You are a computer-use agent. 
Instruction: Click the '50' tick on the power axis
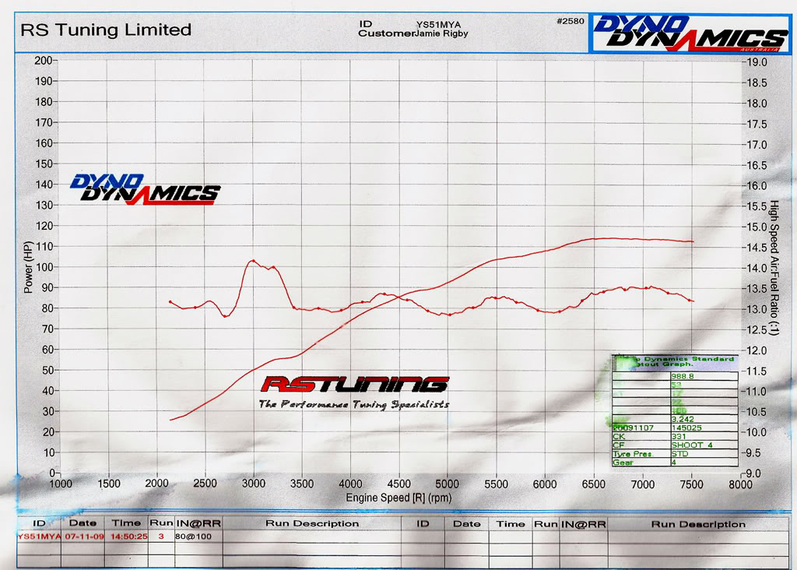47,370
